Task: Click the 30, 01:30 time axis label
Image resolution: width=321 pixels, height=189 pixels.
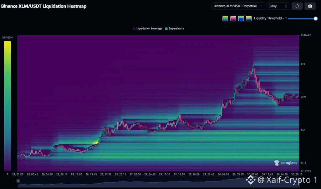Action: pyautogui.click(x=223, y=174)
